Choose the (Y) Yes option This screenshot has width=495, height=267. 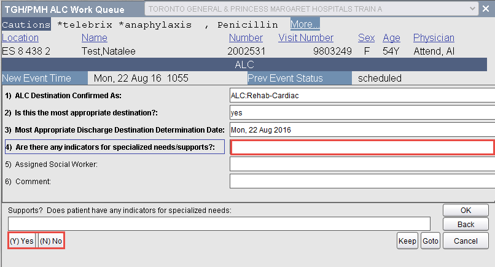pos(21,241)
